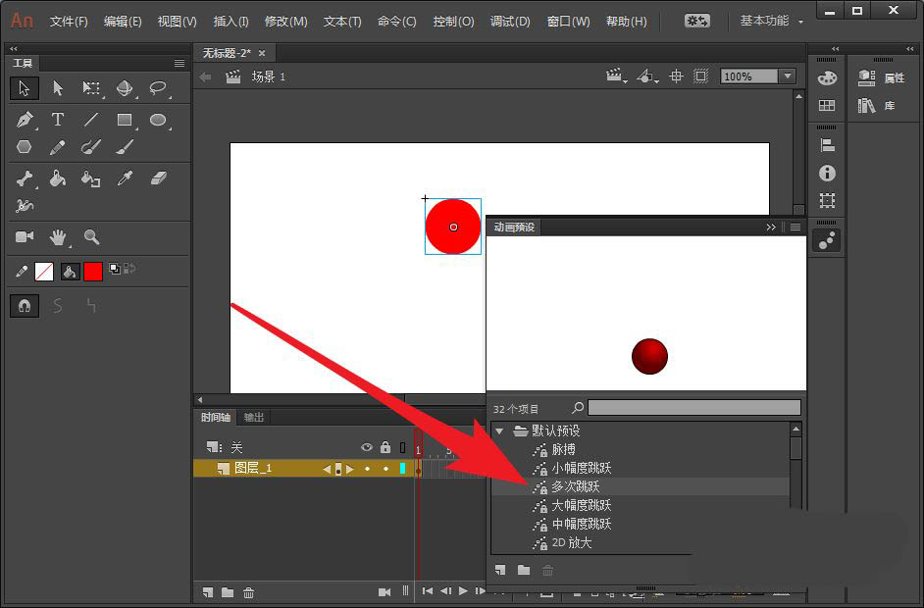Image resolution: width=924 pixels, height=608 pixels.
Task: Select the Pen tool
Action: pos(25,120)
